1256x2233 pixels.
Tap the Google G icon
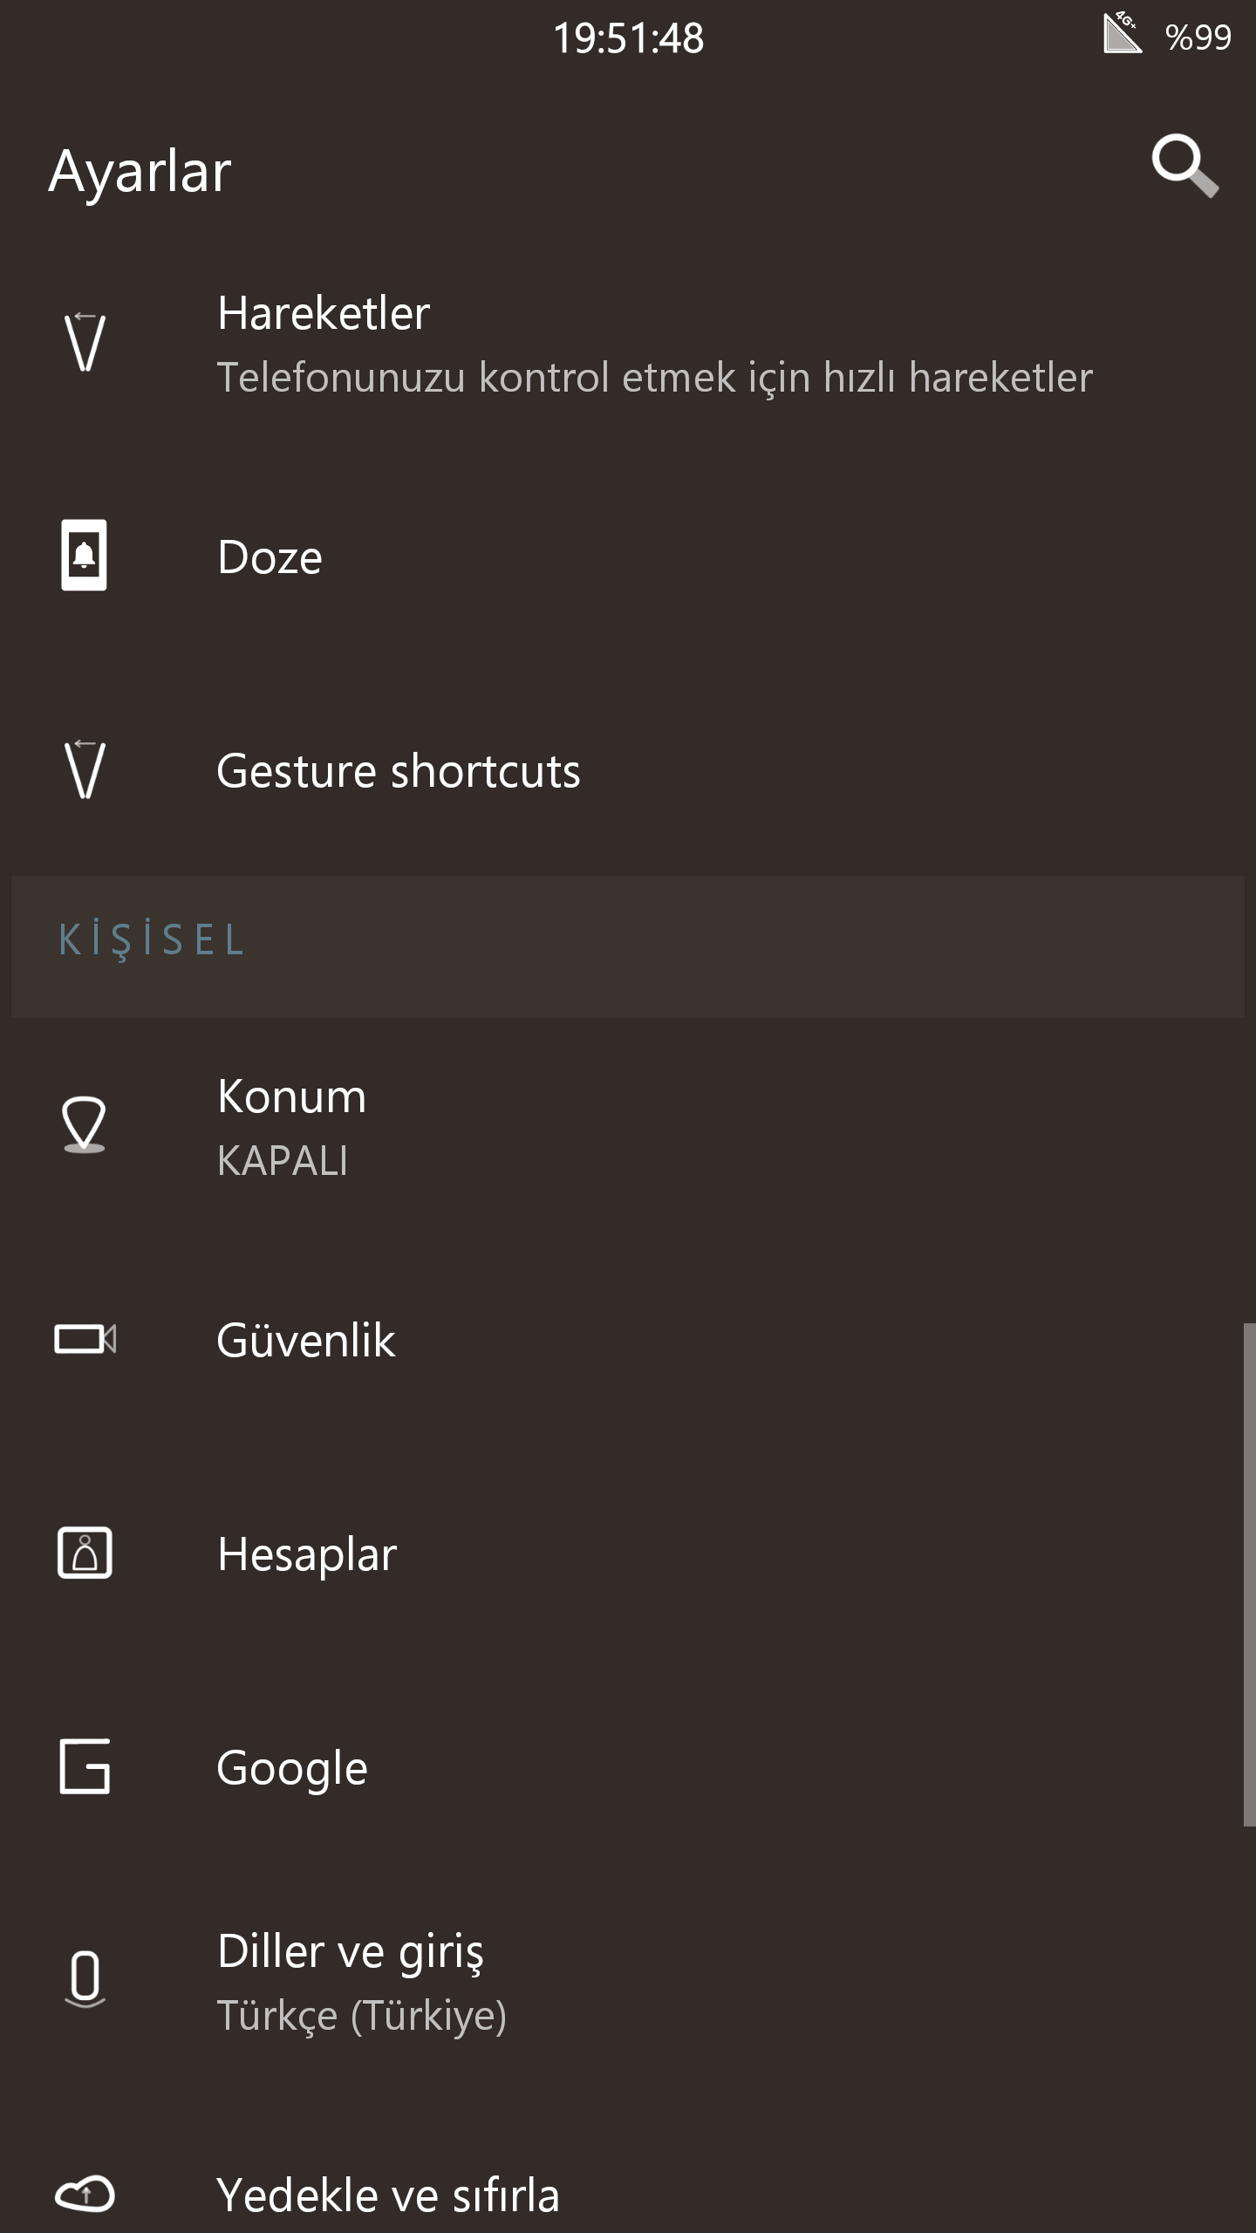pyautogui.click(x=85, y=1766)
